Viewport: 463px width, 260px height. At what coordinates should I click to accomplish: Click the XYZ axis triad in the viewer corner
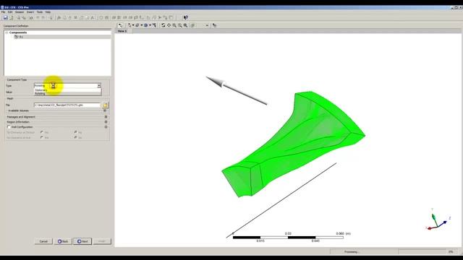tap(438, 220)
